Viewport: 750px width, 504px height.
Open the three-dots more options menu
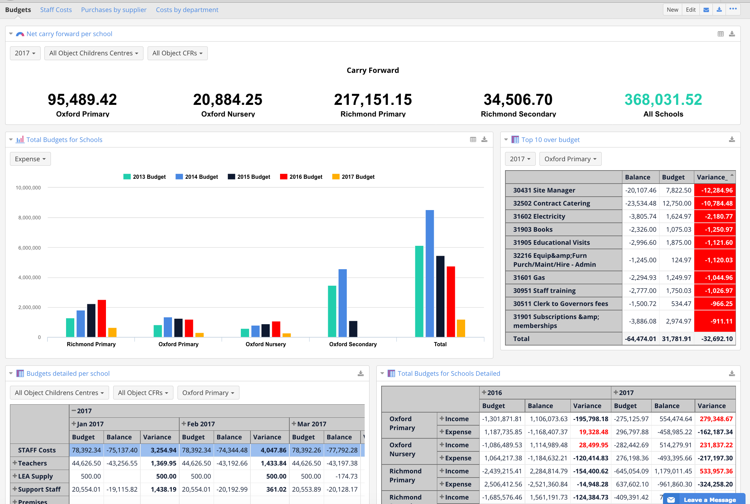[x=733, y=9]
